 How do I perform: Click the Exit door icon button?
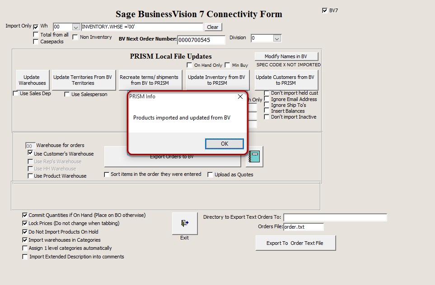[185, 223]
